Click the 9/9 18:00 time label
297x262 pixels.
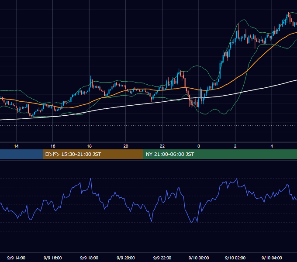pos(89,258)
